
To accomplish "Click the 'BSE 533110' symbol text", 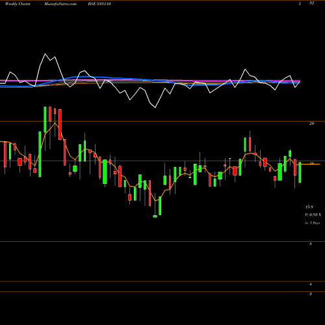I will 99,4.
